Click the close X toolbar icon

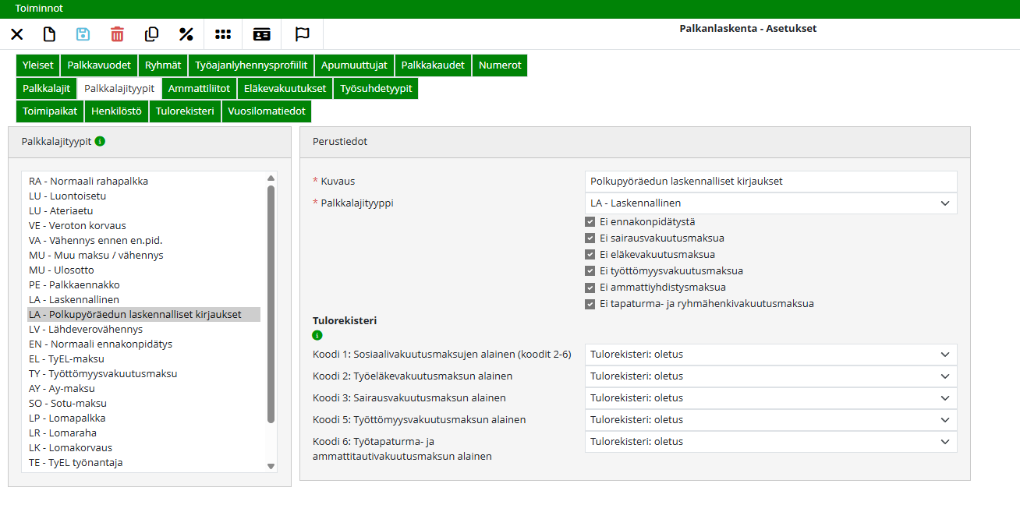pos(17,34)
